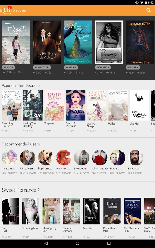Select the HUMOR category tag
This screenshot has height=248, width=155.
[8, 68]
